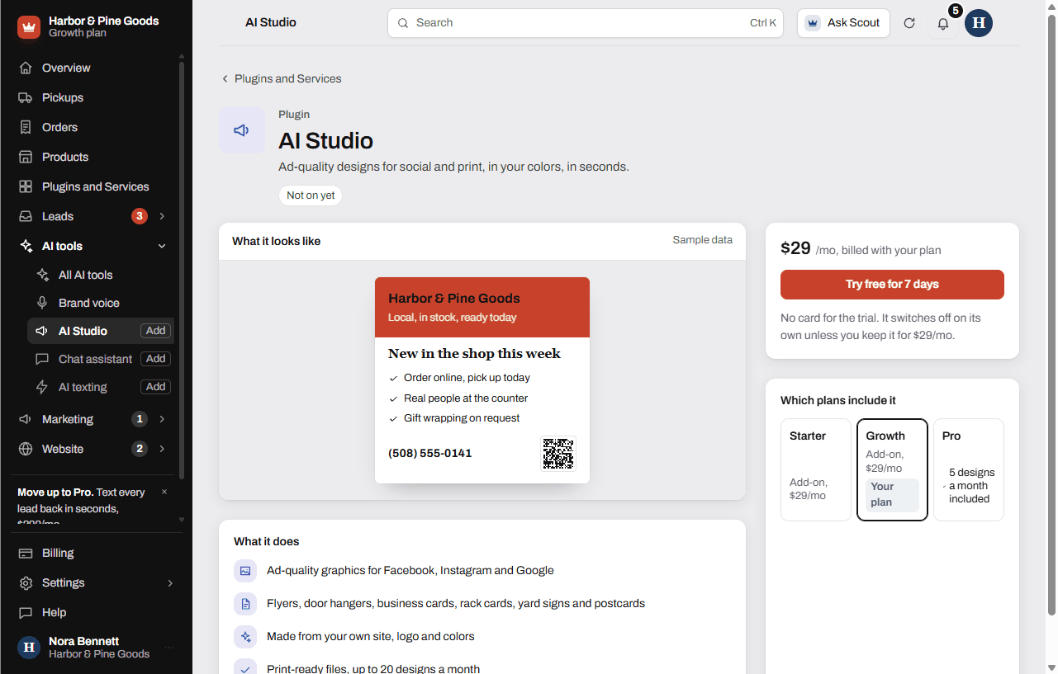This screenshot has height=674, width=1058.
Task: Select All AI tools sub-item
Action: click(x=102, y=275)
